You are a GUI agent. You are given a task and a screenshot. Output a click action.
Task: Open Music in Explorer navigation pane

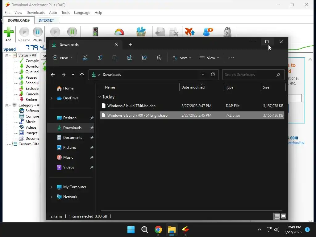coord(68,157)
